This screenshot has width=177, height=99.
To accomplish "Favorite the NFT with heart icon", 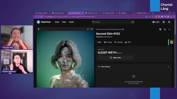I will (x=92, y=29).
